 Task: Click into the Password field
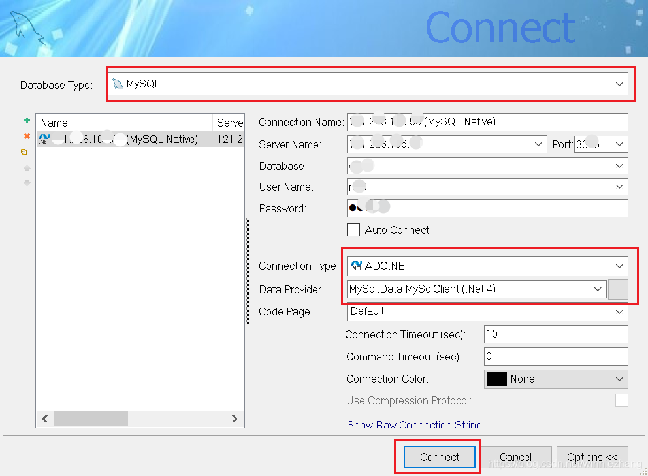[487, 208]
